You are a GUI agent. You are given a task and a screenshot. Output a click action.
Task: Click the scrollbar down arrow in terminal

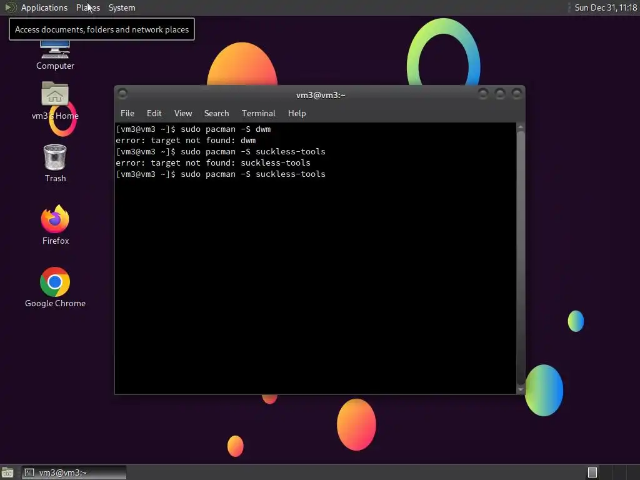coord(521,389)
